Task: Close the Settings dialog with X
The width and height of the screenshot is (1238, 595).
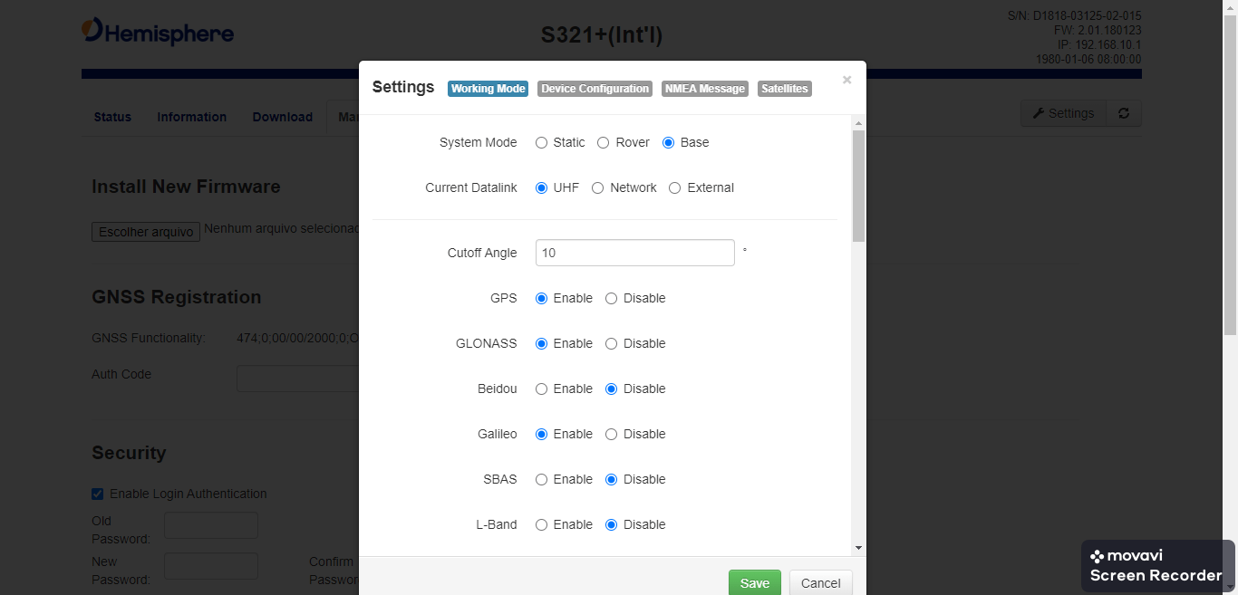Action: coord(846,80)
